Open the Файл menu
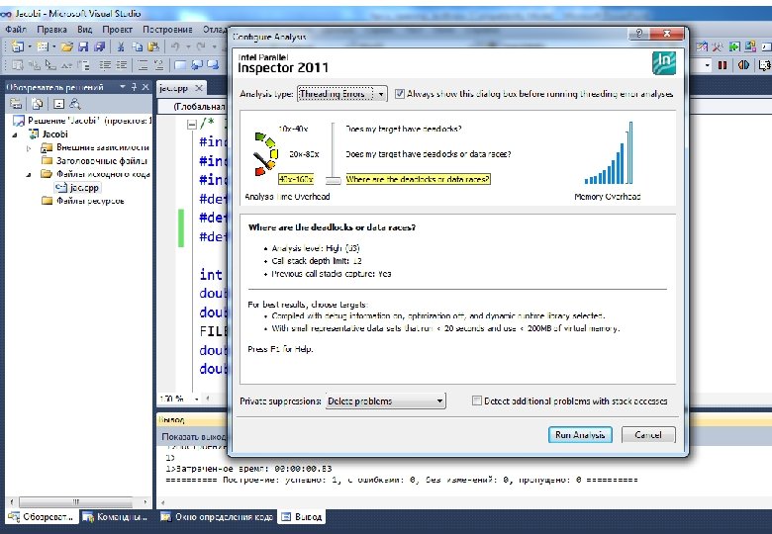 point(16,30)
